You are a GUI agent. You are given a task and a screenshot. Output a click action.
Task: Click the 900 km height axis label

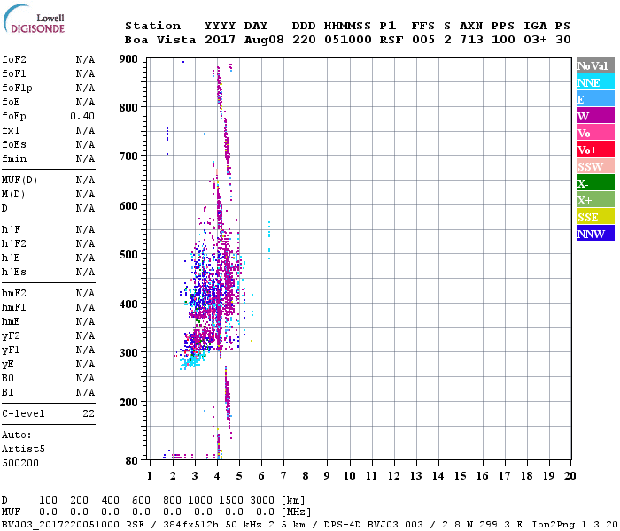pyautogui.click(x=128, y=59)
